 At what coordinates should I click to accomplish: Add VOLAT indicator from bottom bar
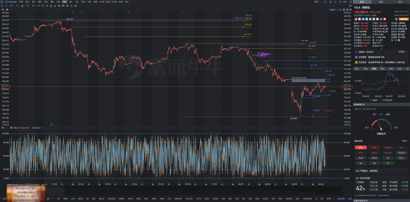(266, 199)
